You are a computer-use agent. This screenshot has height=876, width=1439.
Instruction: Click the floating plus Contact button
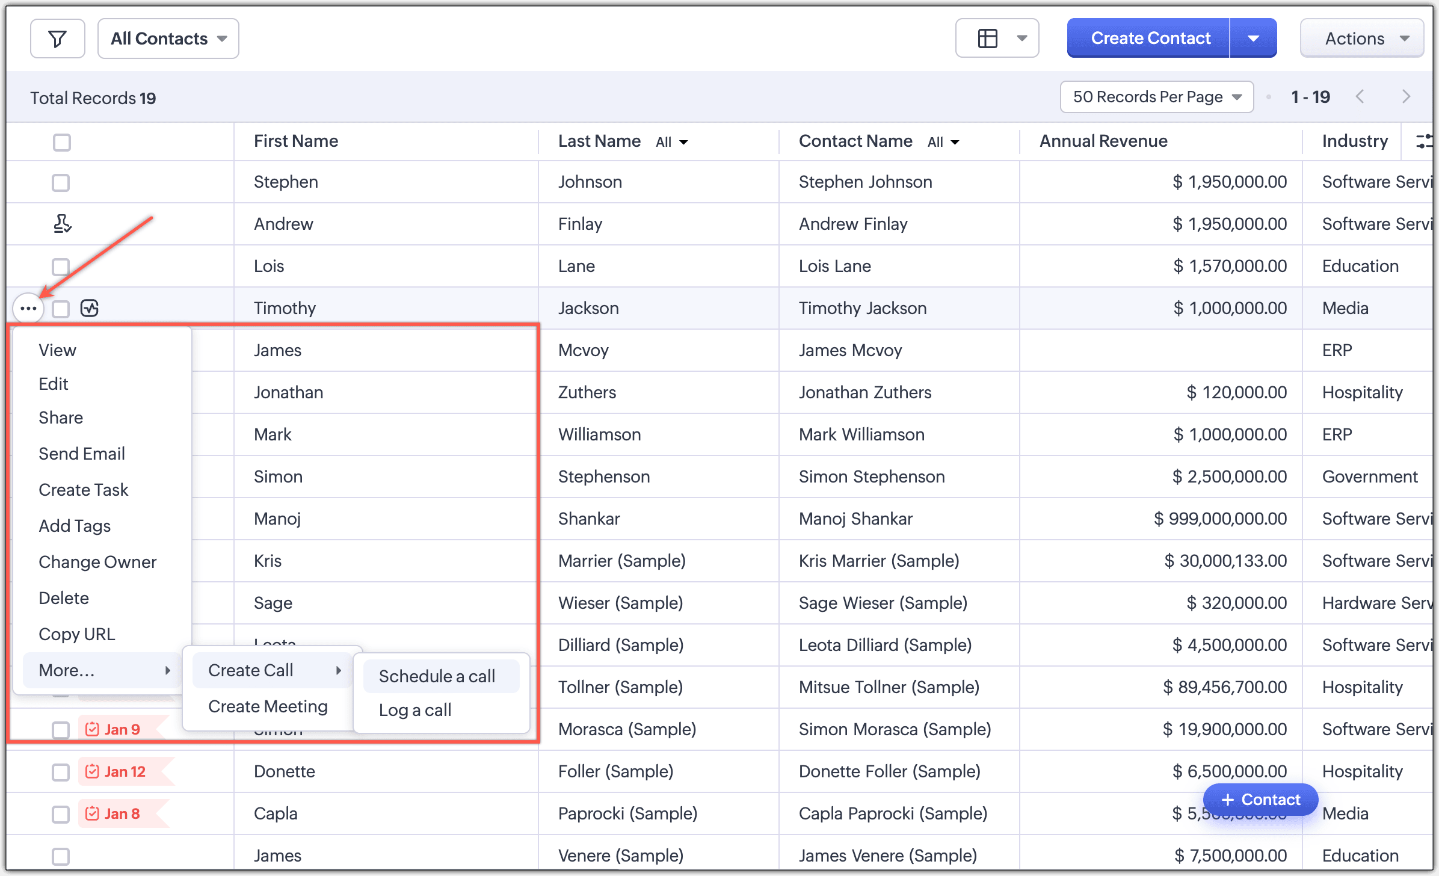[1260, 800]
